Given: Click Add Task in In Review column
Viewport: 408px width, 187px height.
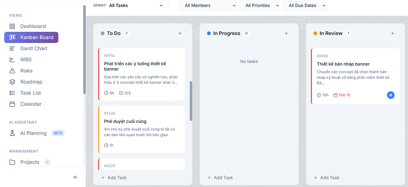Looking at the screenshot, I should (x=327, y=177).
